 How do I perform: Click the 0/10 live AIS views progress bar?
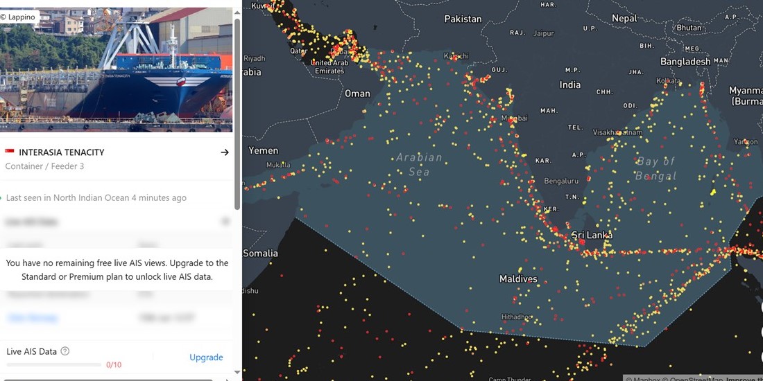tap(53, 364)
